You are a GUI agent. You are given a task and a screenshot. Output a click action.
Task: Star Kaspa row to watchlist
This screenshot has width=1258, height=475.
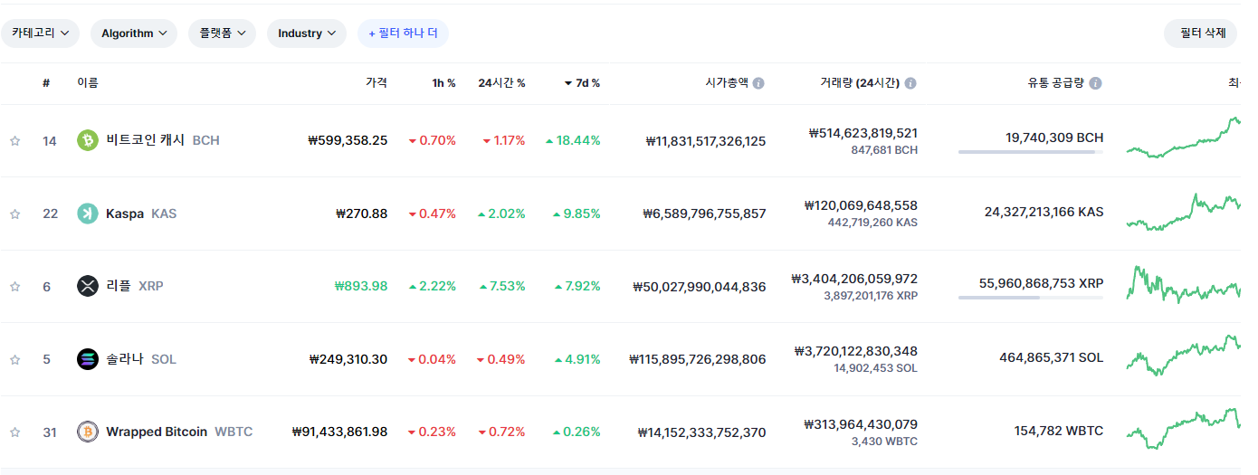[x=14, y=214]
